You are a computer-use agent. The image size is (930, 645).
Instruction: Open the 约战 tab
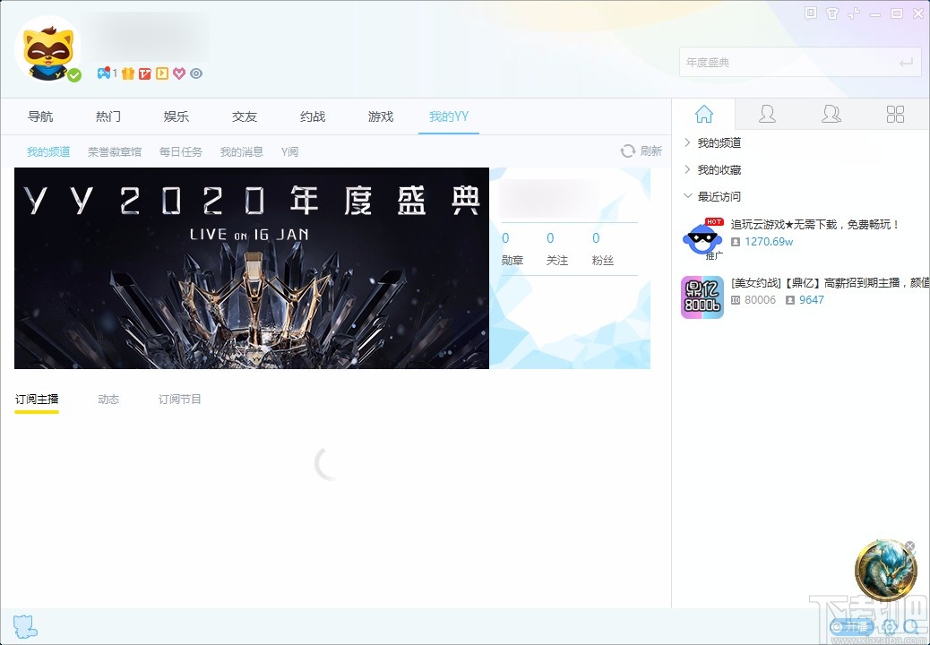(x=313, y=116)
